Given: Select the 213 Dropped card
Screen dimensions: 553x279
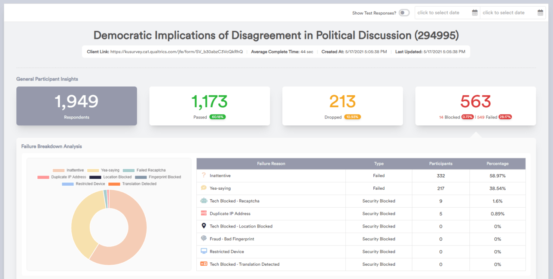Looking at the screenshot, I should [342, 106].
